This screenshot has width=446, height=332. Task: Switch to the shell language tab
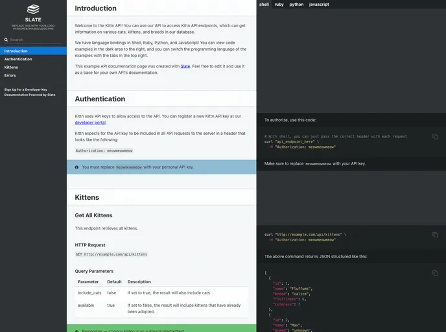point(264,5)
